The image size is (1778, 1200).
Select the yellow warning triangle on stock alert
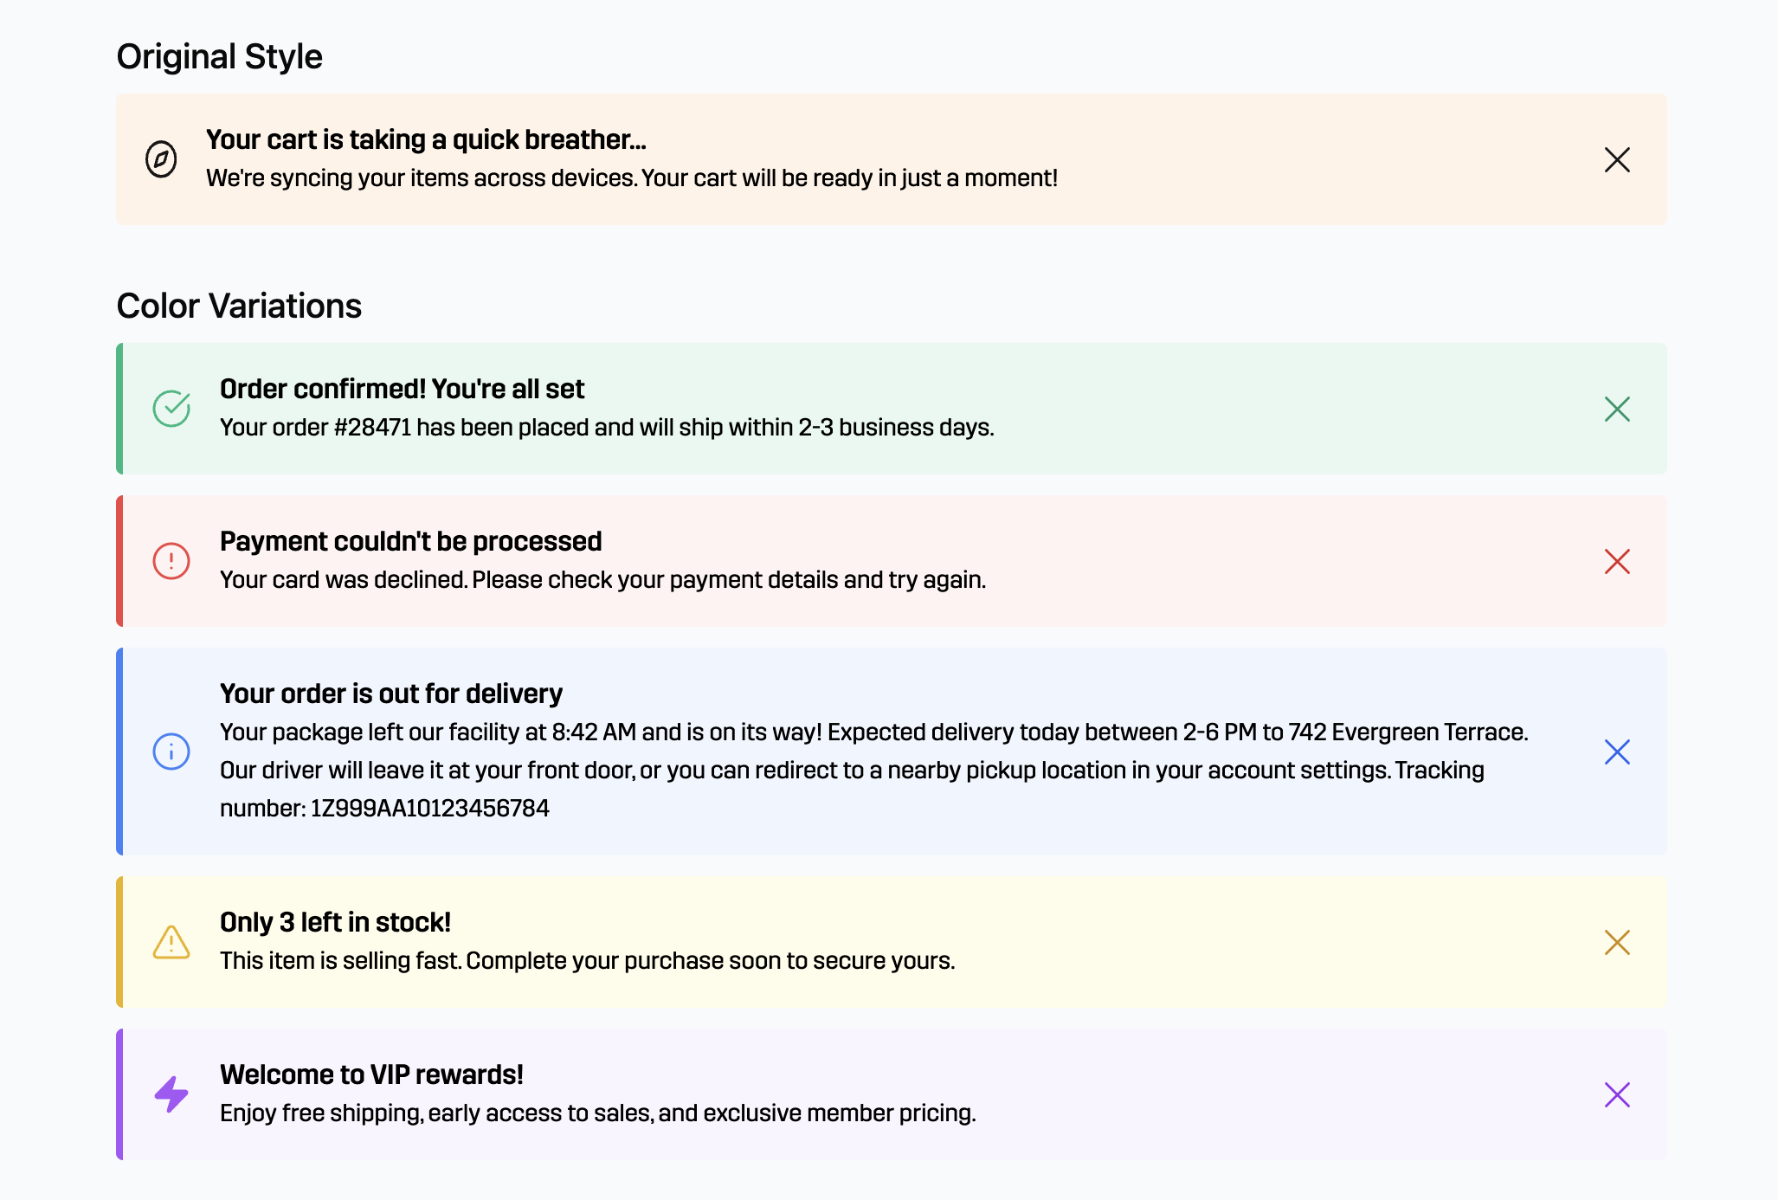[172, 942]
